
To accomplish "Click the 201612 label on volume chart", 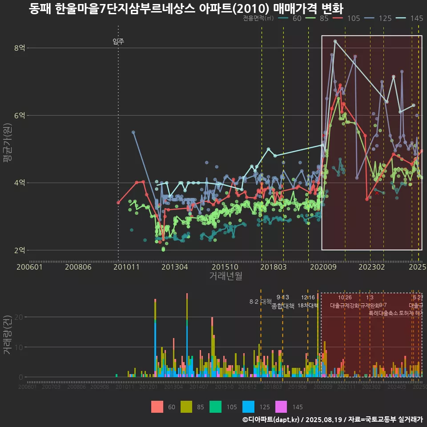I will pyautogui.click(x=247, y=387).
